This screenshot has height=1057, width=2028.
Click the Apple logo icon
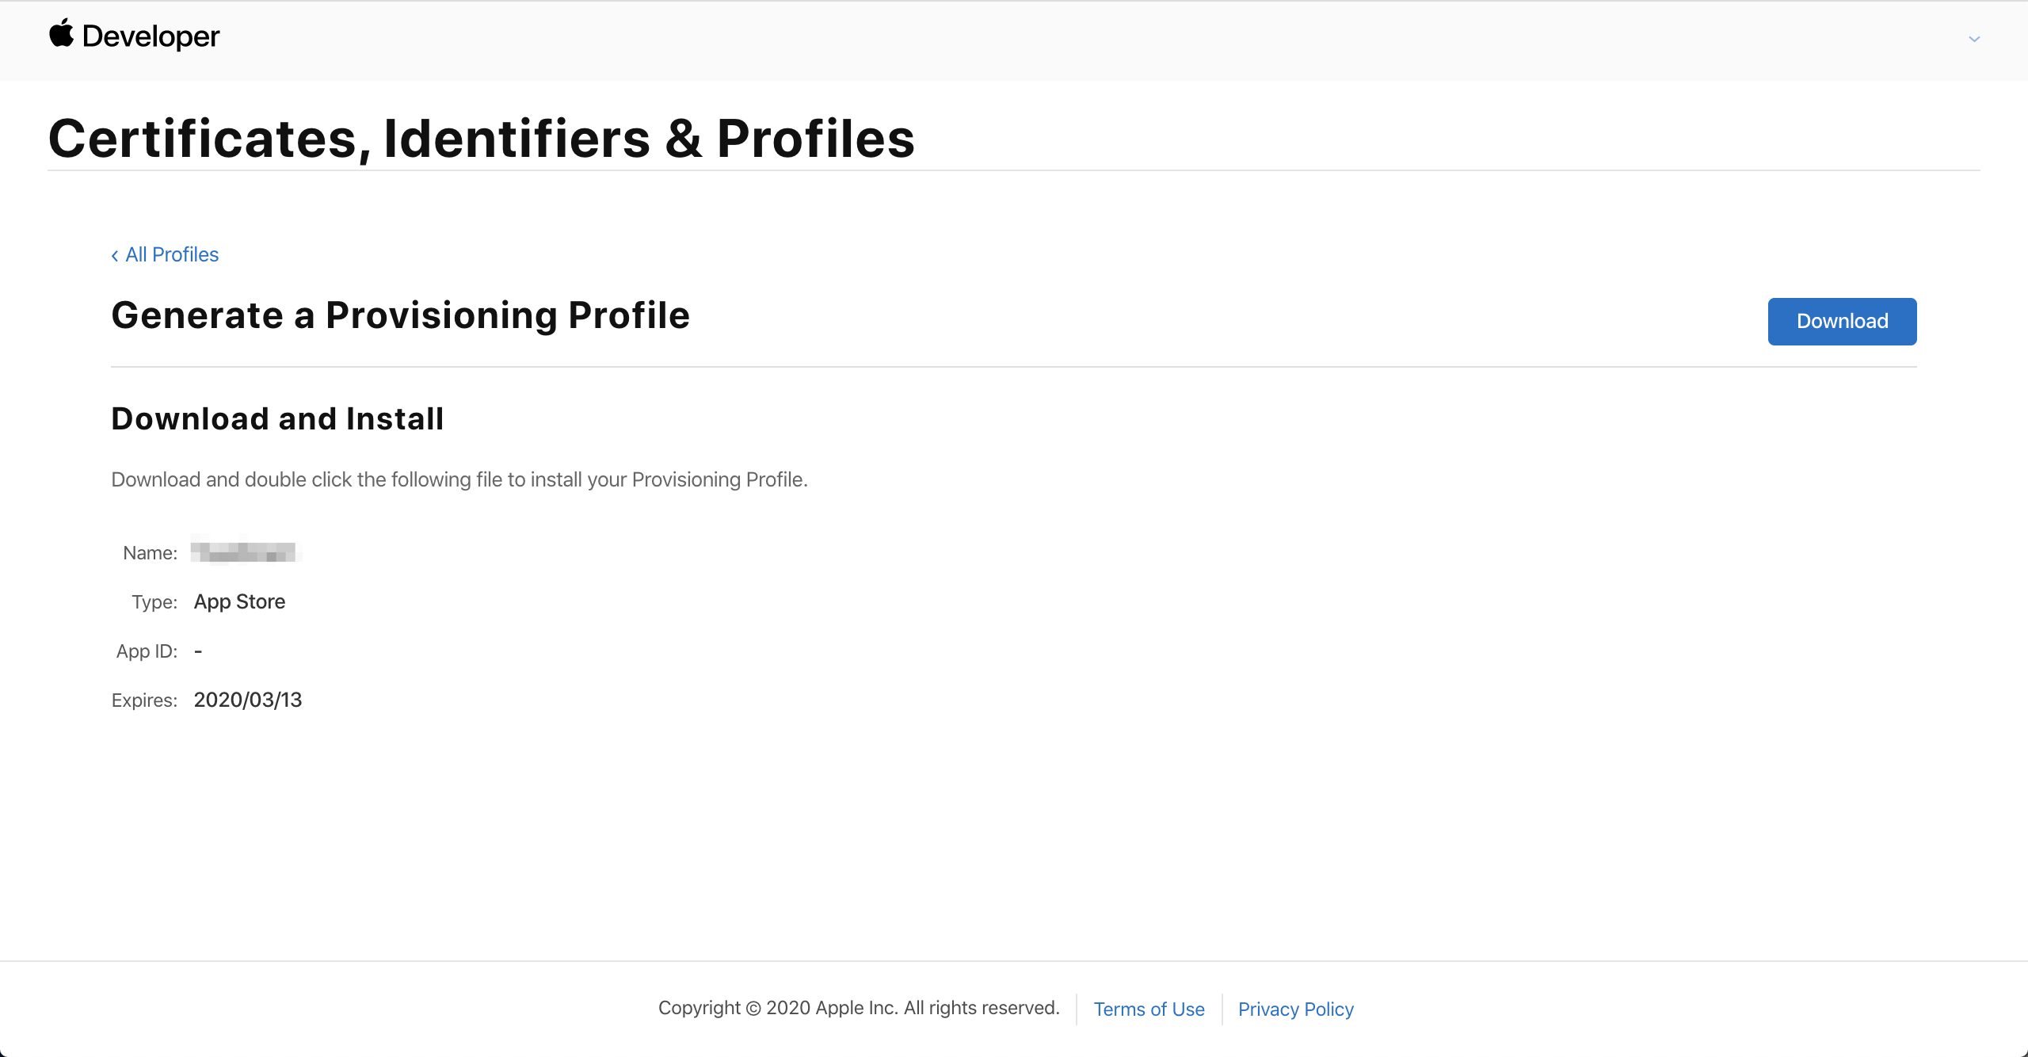(x=61, y=34)
